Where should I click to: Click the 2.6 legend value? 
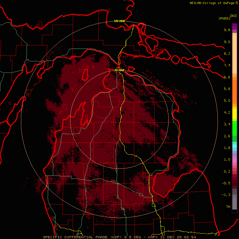coord(227,136)
